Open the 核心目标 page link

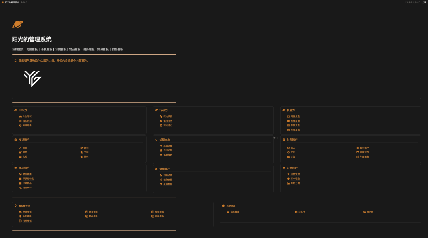(27, 121)
